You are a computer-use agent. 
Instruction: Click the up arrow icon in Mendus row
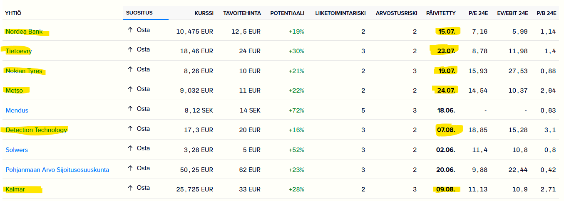[130, 109]
